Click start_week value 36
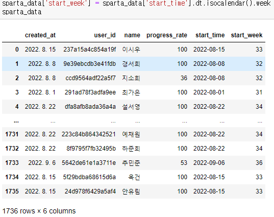 [x=259, y=163]
